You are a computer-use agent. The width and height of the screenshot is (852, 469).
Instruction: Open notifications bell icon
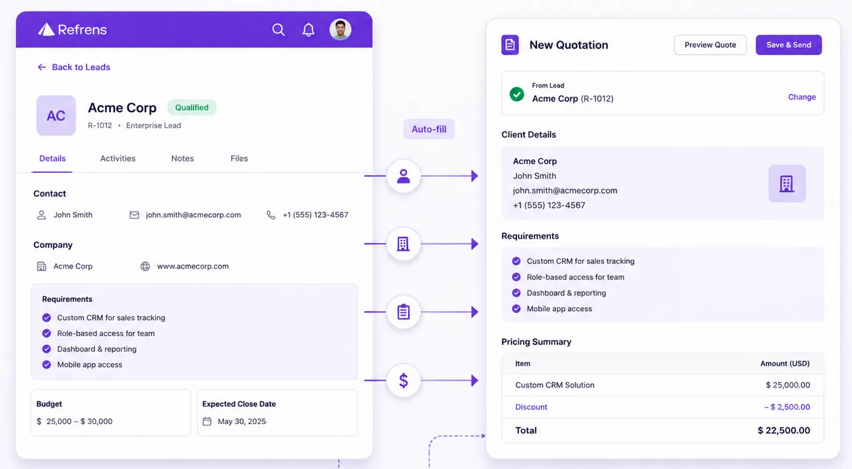point(309,29)
